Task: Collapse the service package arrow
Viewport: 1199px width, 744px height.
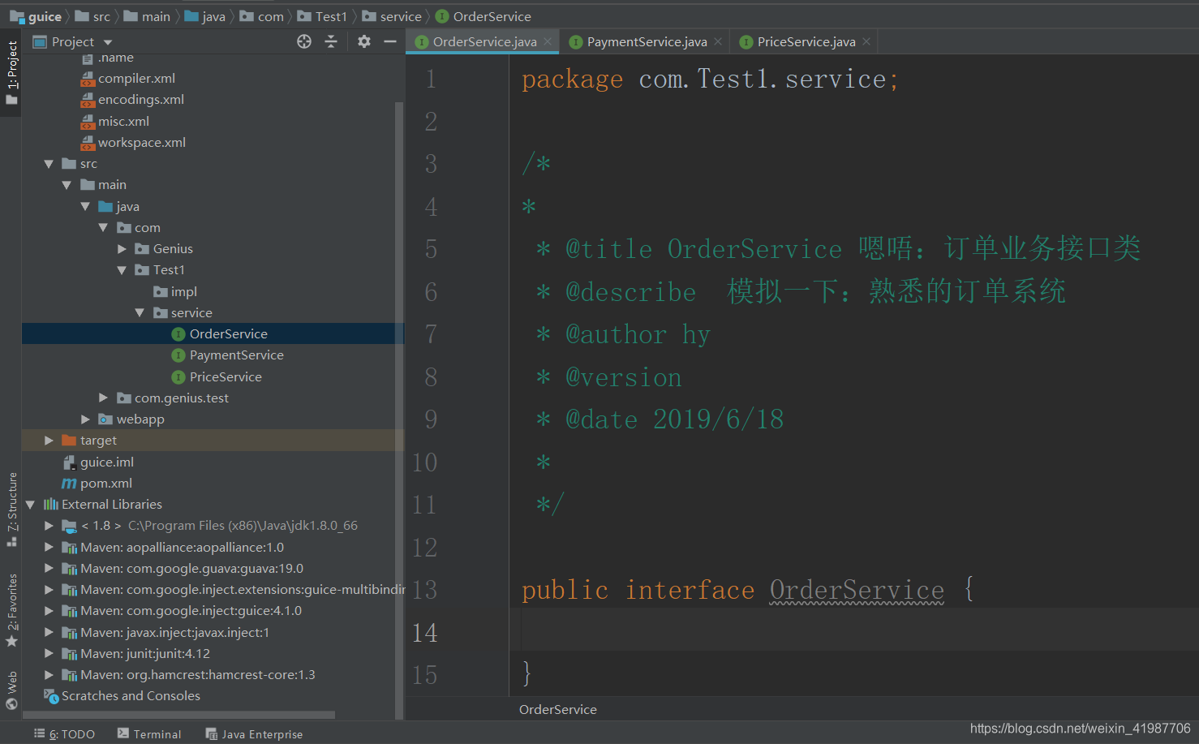Action: click(140, 312)
